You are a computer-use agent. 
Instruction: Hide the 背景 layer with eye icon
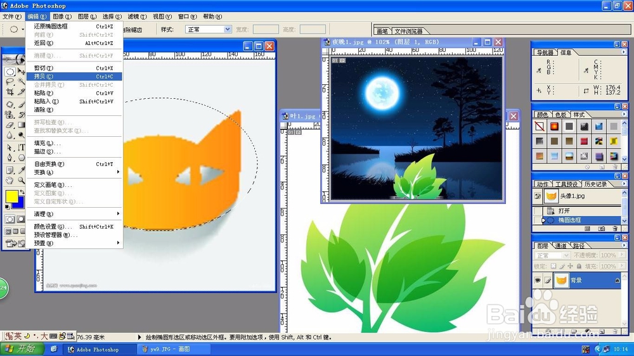pos(538,280)
